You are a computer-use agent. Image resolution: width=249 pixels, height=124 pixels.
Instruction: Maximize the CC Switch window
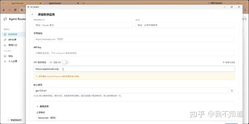click(x=232, y=7)
